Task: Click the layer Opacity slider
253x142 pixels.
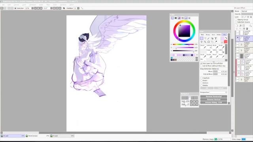Action: (247, 14)
